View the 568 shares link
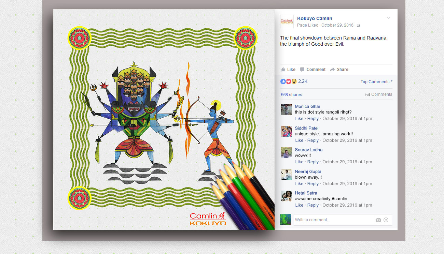The image size is (444, 254). tap(291, 95)
